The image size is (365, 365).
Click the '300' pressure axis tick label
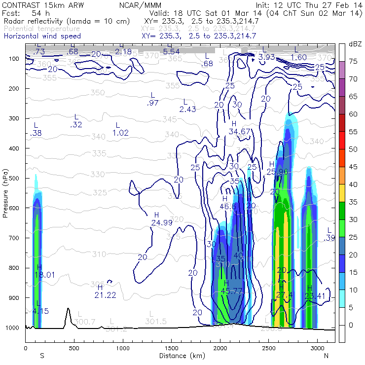14,118
